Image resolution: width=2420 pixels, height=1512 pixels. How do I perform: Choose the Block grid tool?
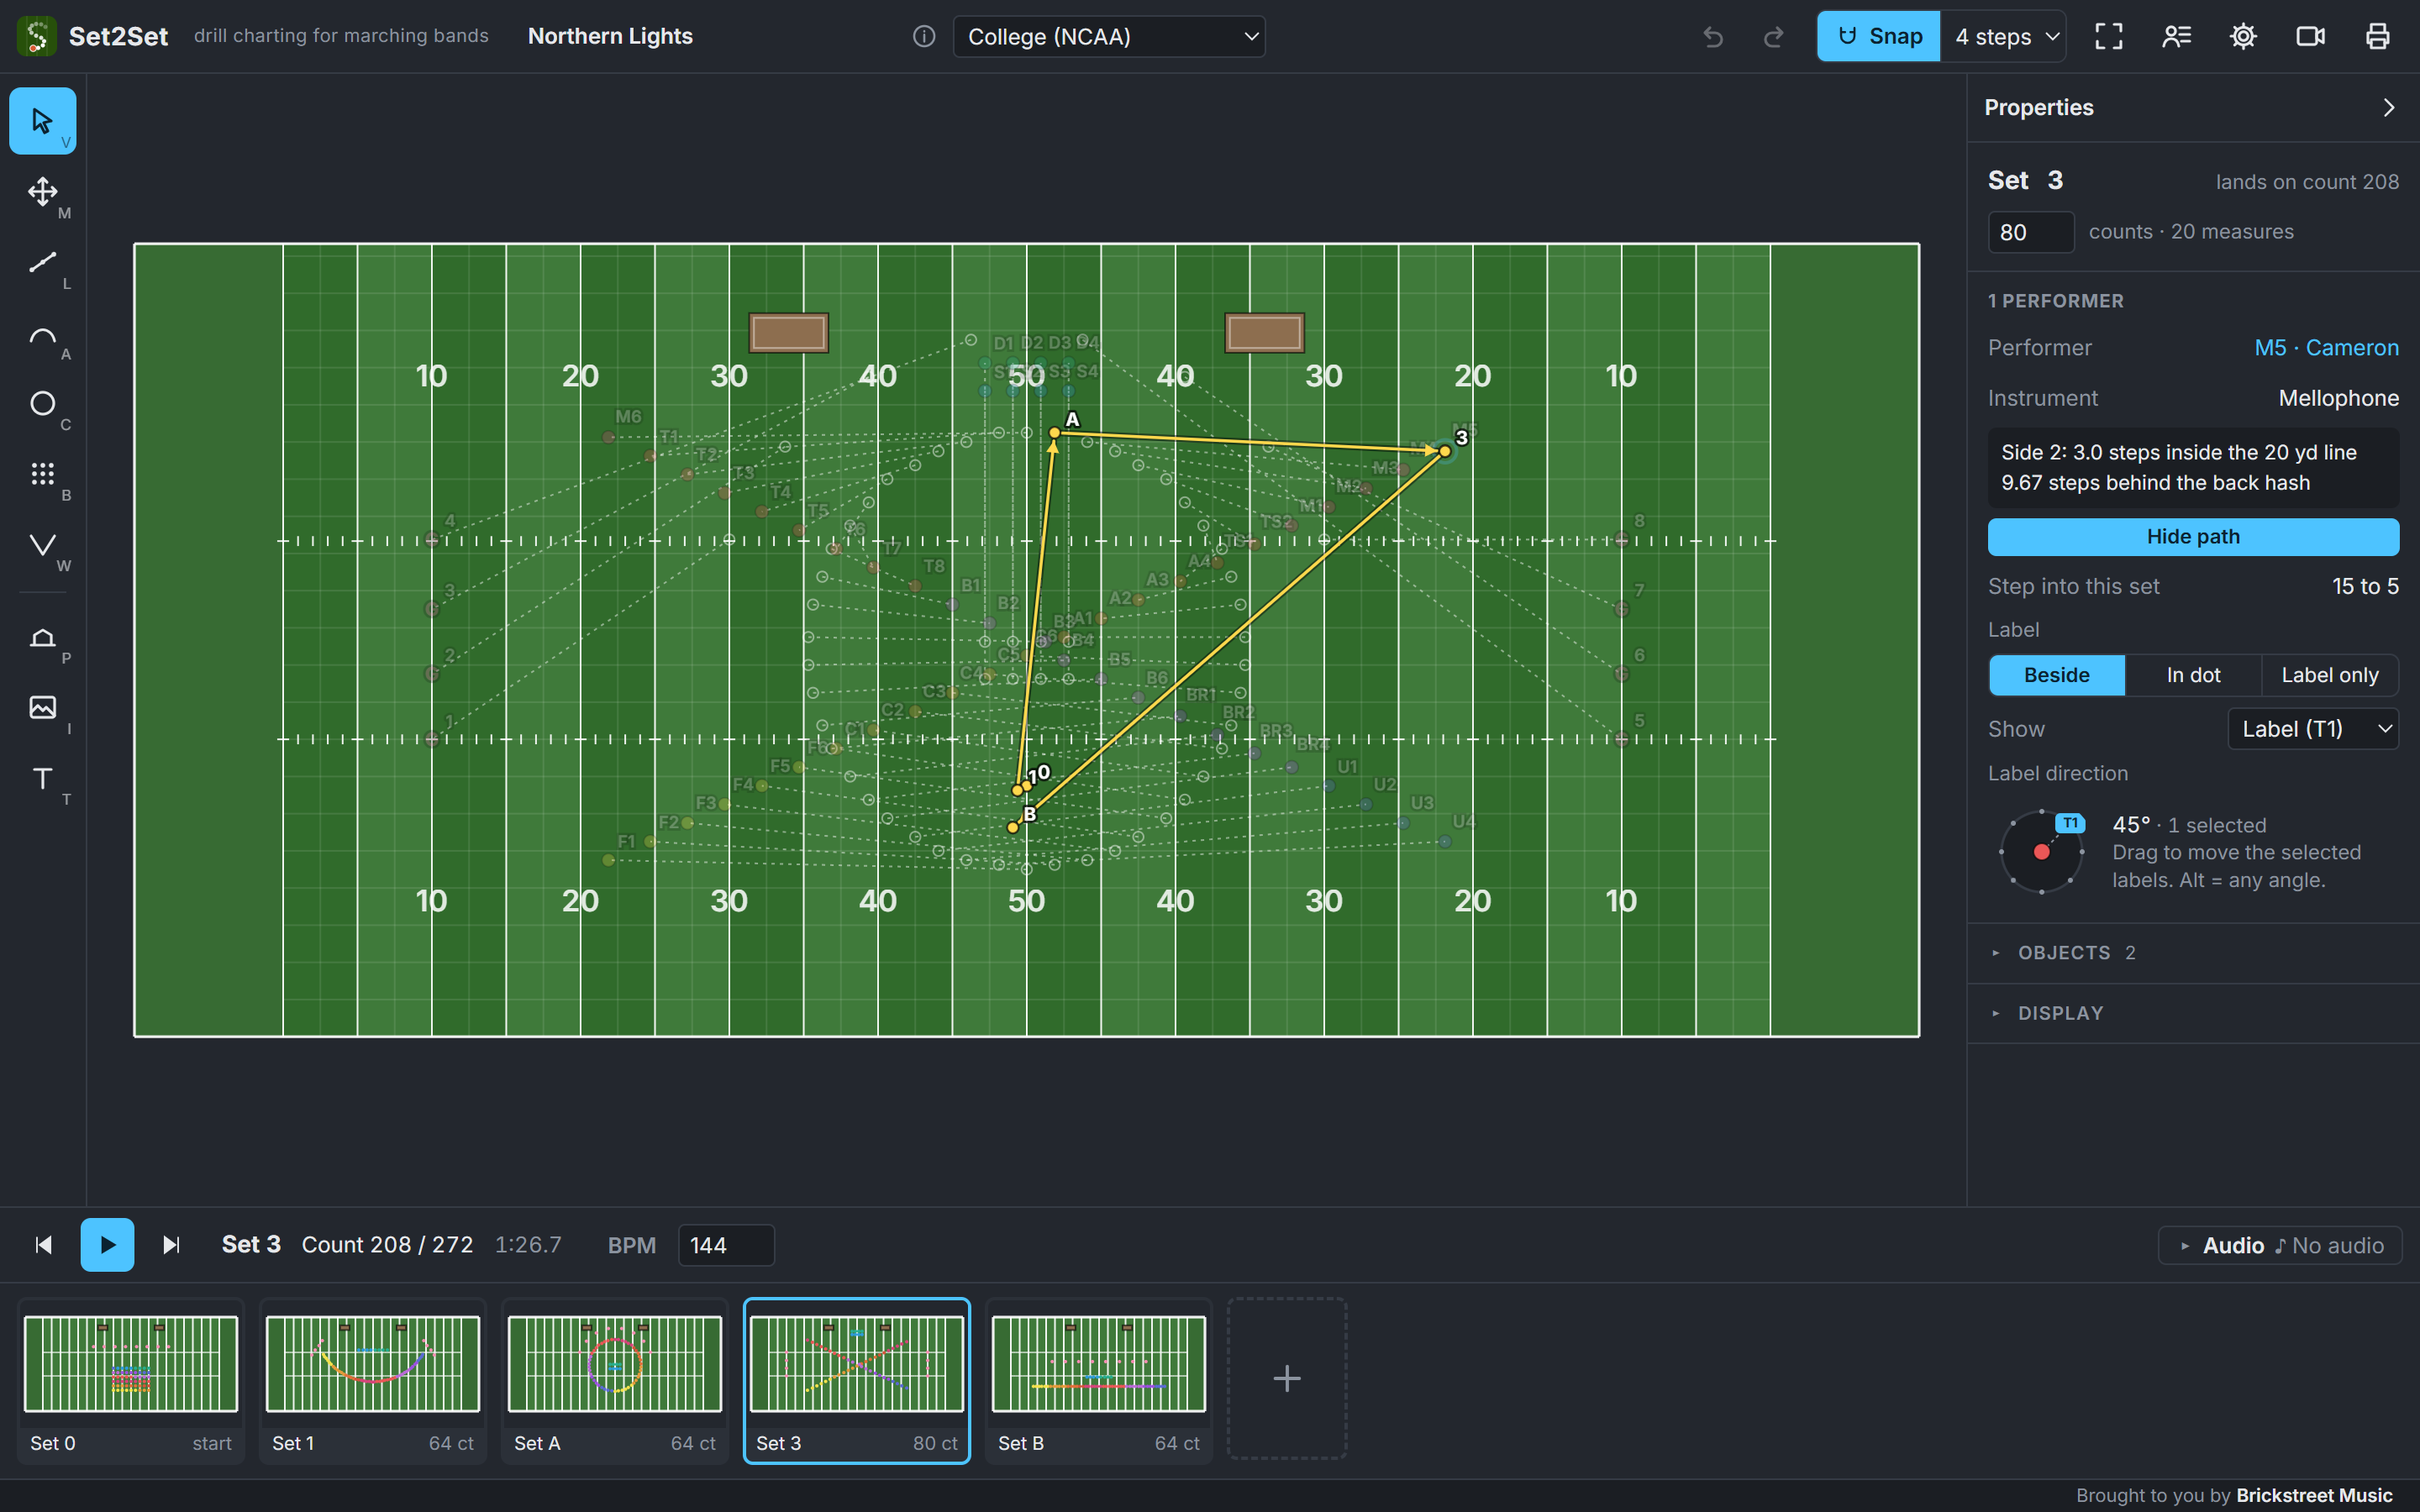point(42,474)
